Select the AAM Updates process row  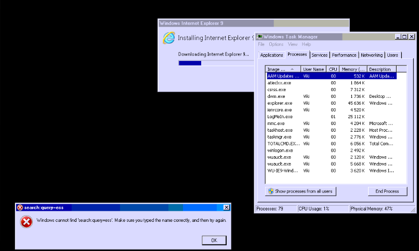click(x=331, y=76)
